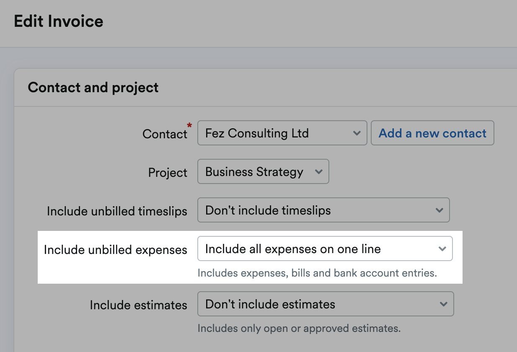Click the Include estimates label
The height and width of the screenshot is (352, 517).
coord(138,305)
